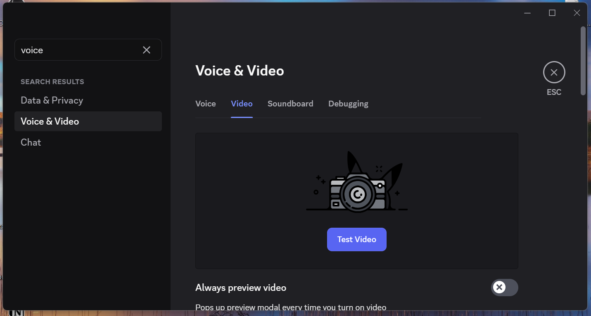The width and height of the screenshot is (591, 316).
Task: Clear the voice search text with X icon
Action: [x=147, y=50]
